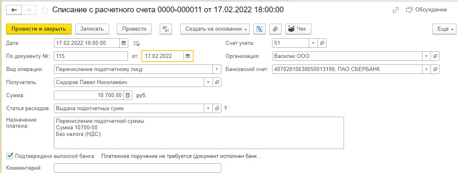Mark document as favorite with star icon
The height and width of the screenshot is (173, 458).
point(45,10)
